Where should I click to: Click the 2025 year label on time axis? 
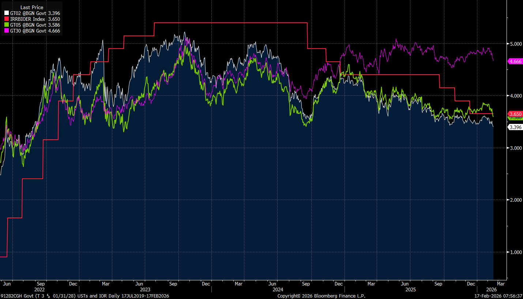point(411,289)
